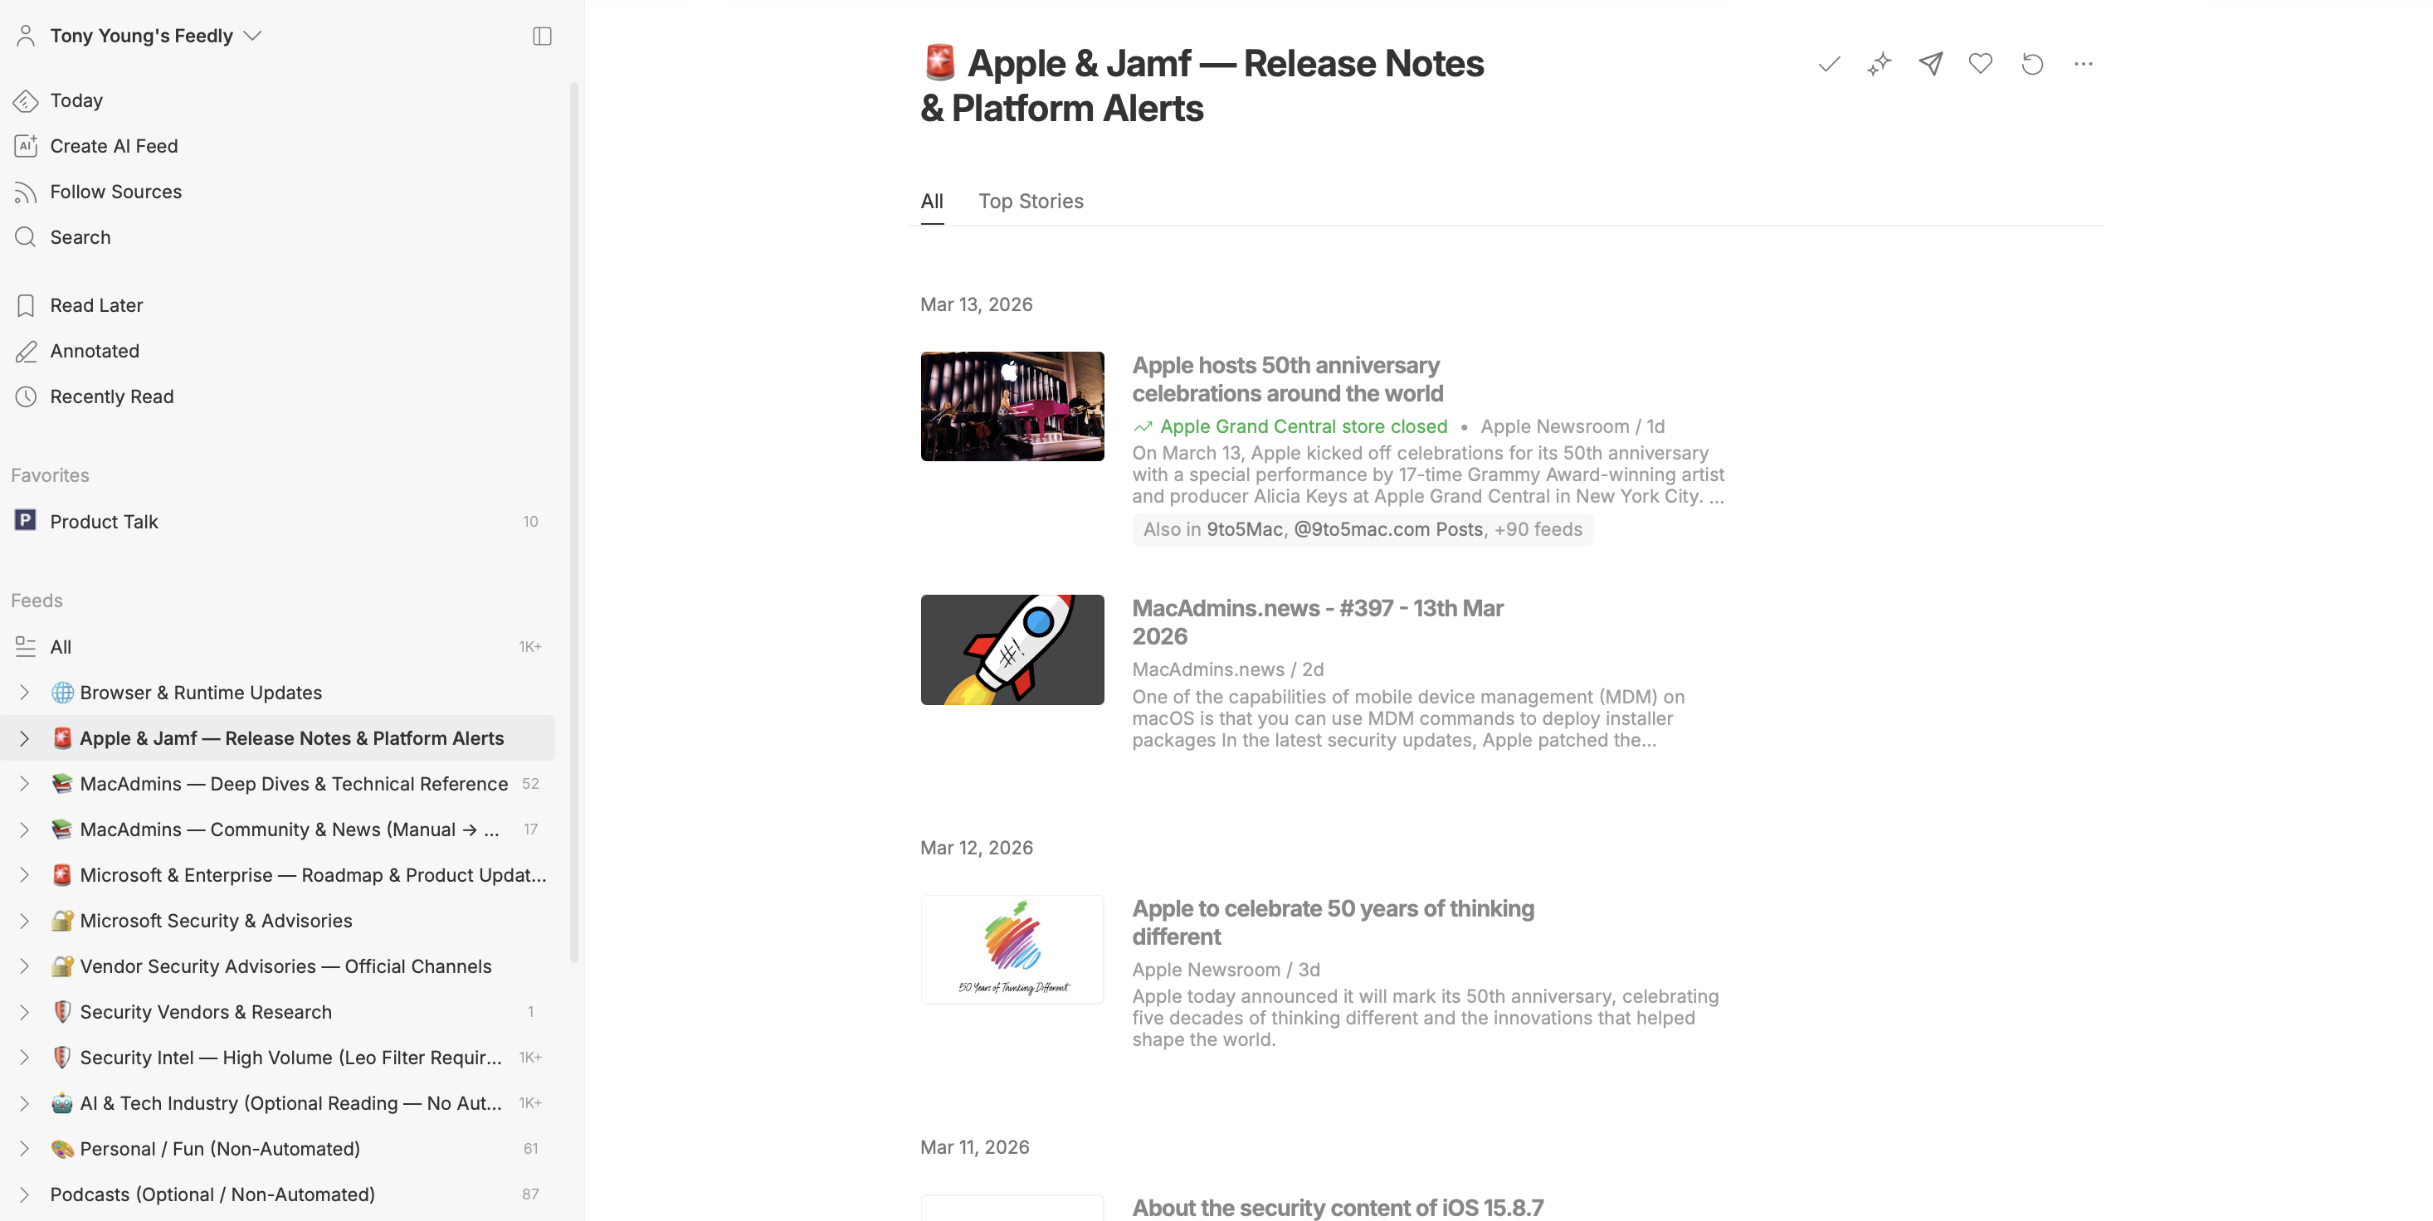
Task: Open more options via the ellipsis icon
Action: (2084, 64)
